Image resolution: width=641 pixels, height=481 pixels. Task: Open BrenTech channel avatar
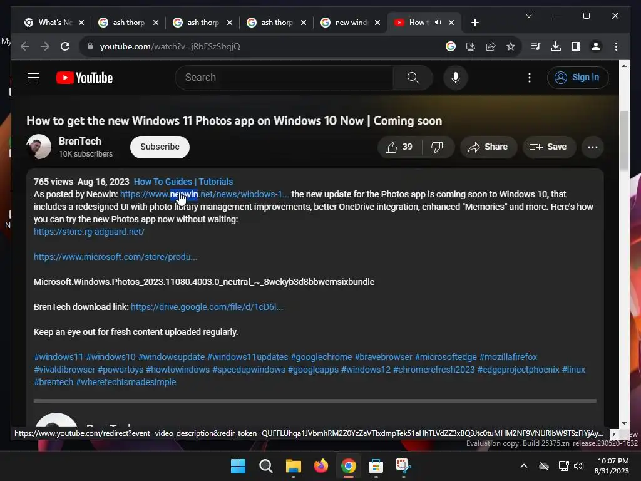click(39, 147)
